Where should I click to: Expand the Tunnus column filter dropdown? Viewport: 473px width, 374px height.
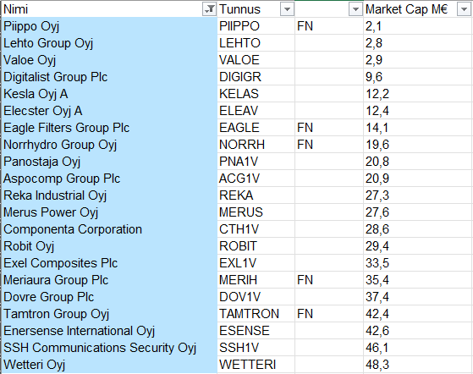click(x=287, y=9)
